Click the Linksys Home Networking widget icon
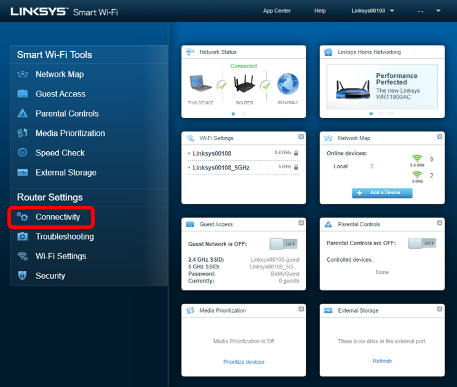Viewport: 457px width, 387px height. pos(328,52)
